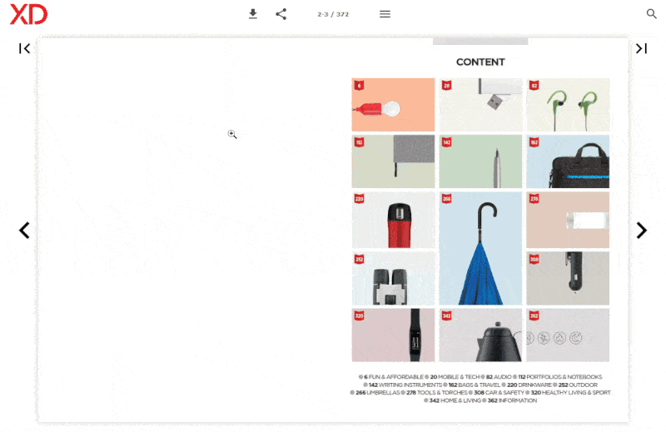
Task: Click the search magnifier icon
Action: (651, 13)
